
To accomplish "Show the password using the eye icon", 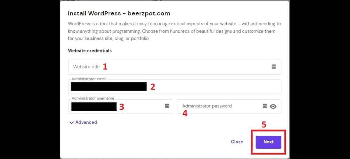I will click(x=273, y=106).
